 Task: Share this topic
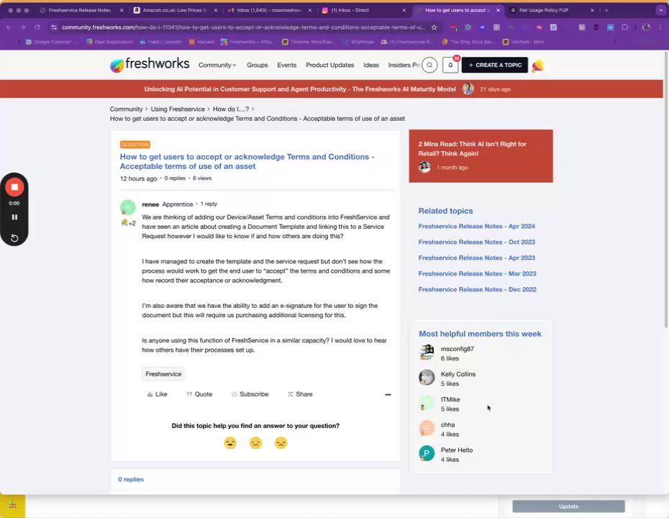(x=300, y=394)
